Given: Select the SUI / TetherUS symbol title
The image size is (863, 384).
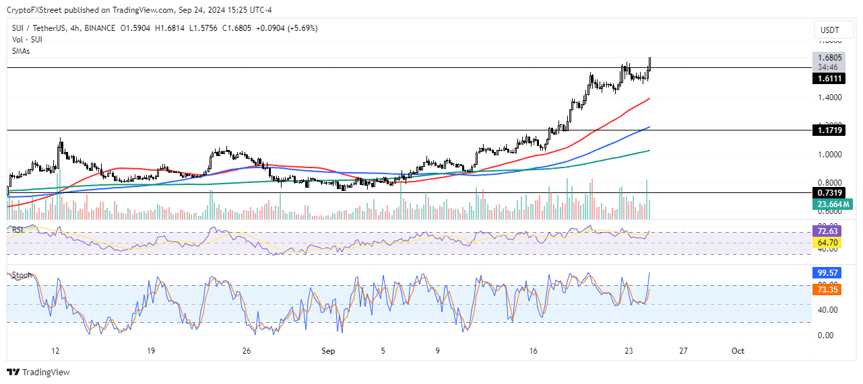Looking at the screenshot, I should point(40,28).
